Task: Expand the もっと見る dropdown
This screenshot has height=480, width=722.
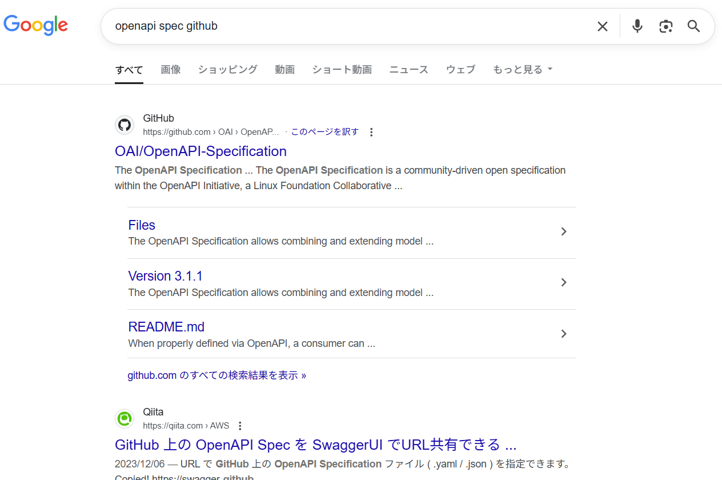Action: [523, 70]
